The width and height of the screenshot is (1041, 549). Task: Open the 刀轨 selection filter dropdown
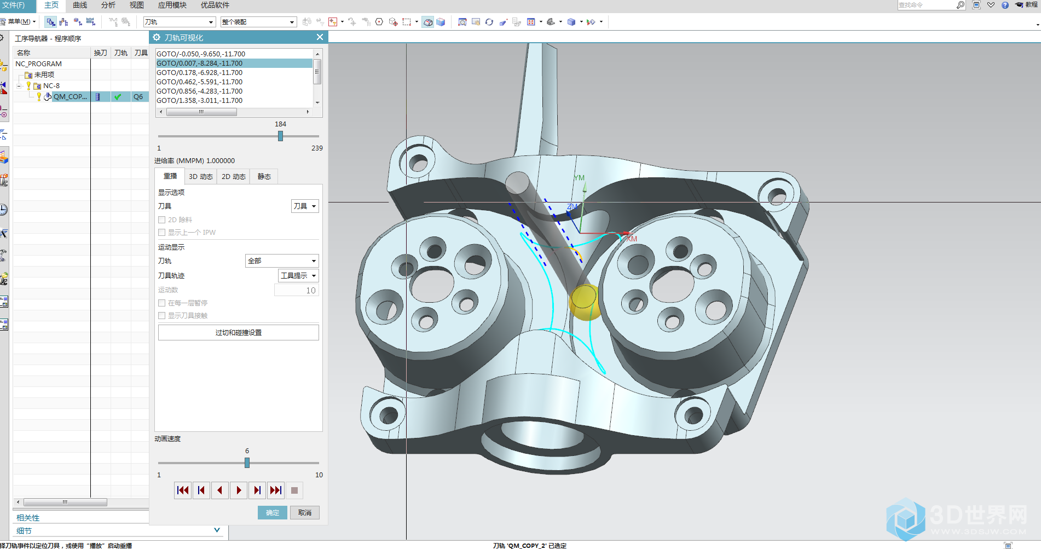(x=179, y=22)
